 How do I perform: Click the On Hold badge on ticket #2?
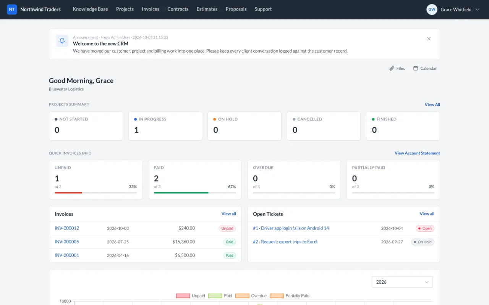423,242
